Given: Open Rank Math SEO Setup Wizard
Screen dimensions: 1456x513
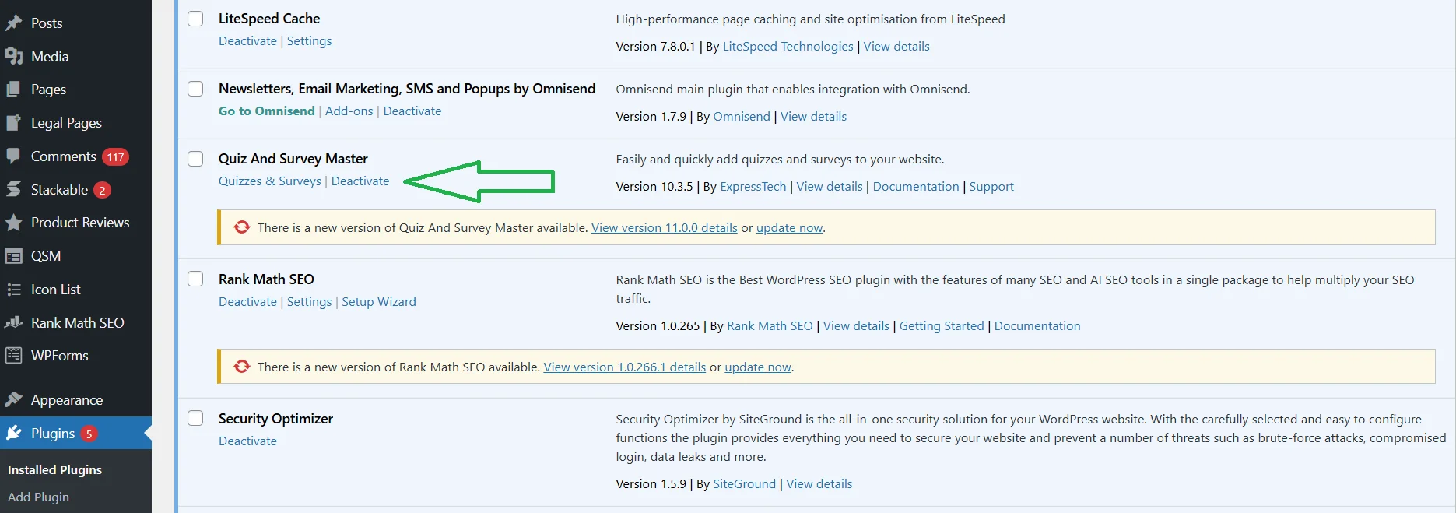Looking at the screenshot, I should click(378, 302).
